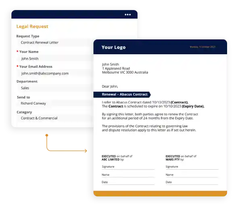
Task: Open the Category field showing Contract & Commercial
Action: click(x=55, y=118)
